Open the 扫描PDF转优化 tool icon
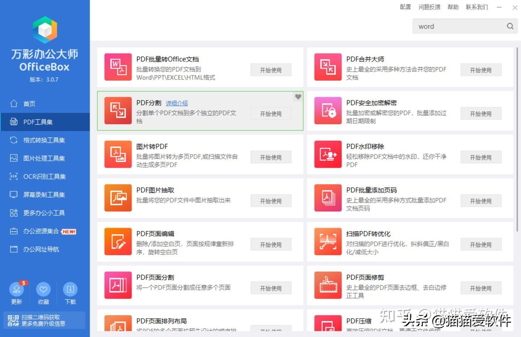Viewport: 521px width, 337px height. pyautogui.click(x=328, y=241)
